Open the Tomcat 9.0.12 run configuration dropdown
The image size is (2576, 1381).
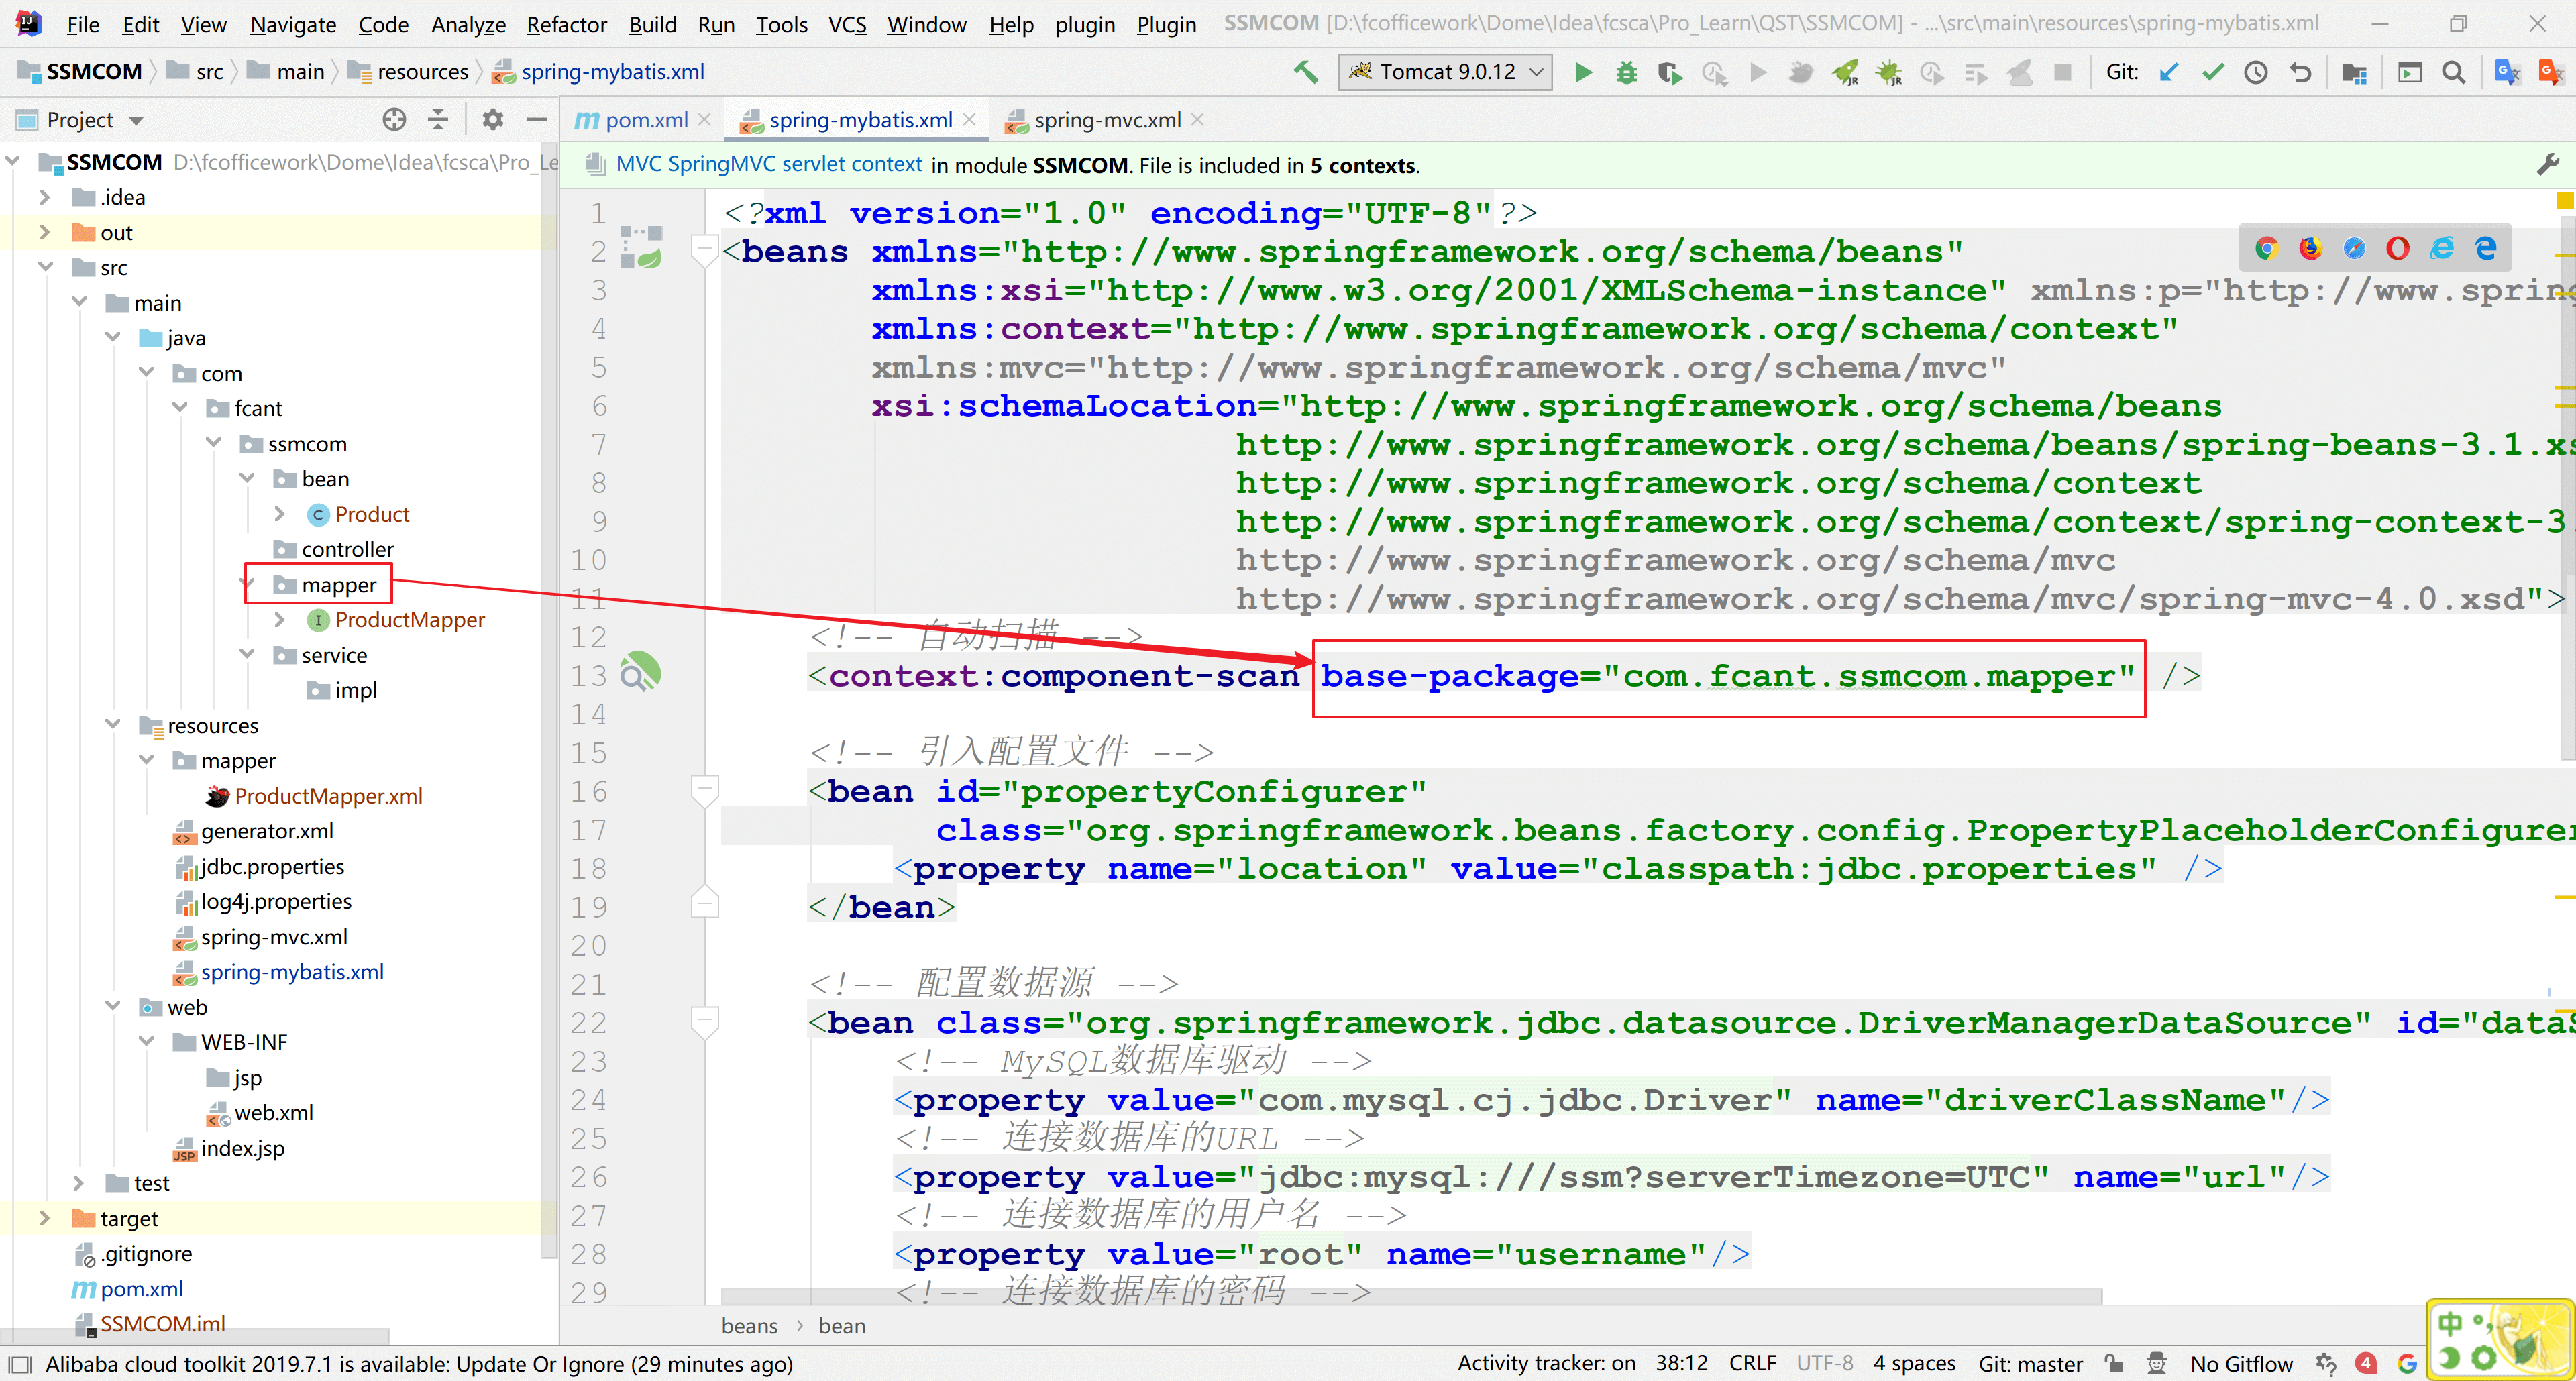point(1445,72)
